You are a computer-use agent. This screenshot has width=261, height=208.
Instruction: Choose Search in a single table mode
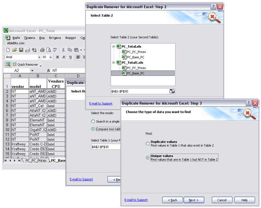tap(93, 121)
